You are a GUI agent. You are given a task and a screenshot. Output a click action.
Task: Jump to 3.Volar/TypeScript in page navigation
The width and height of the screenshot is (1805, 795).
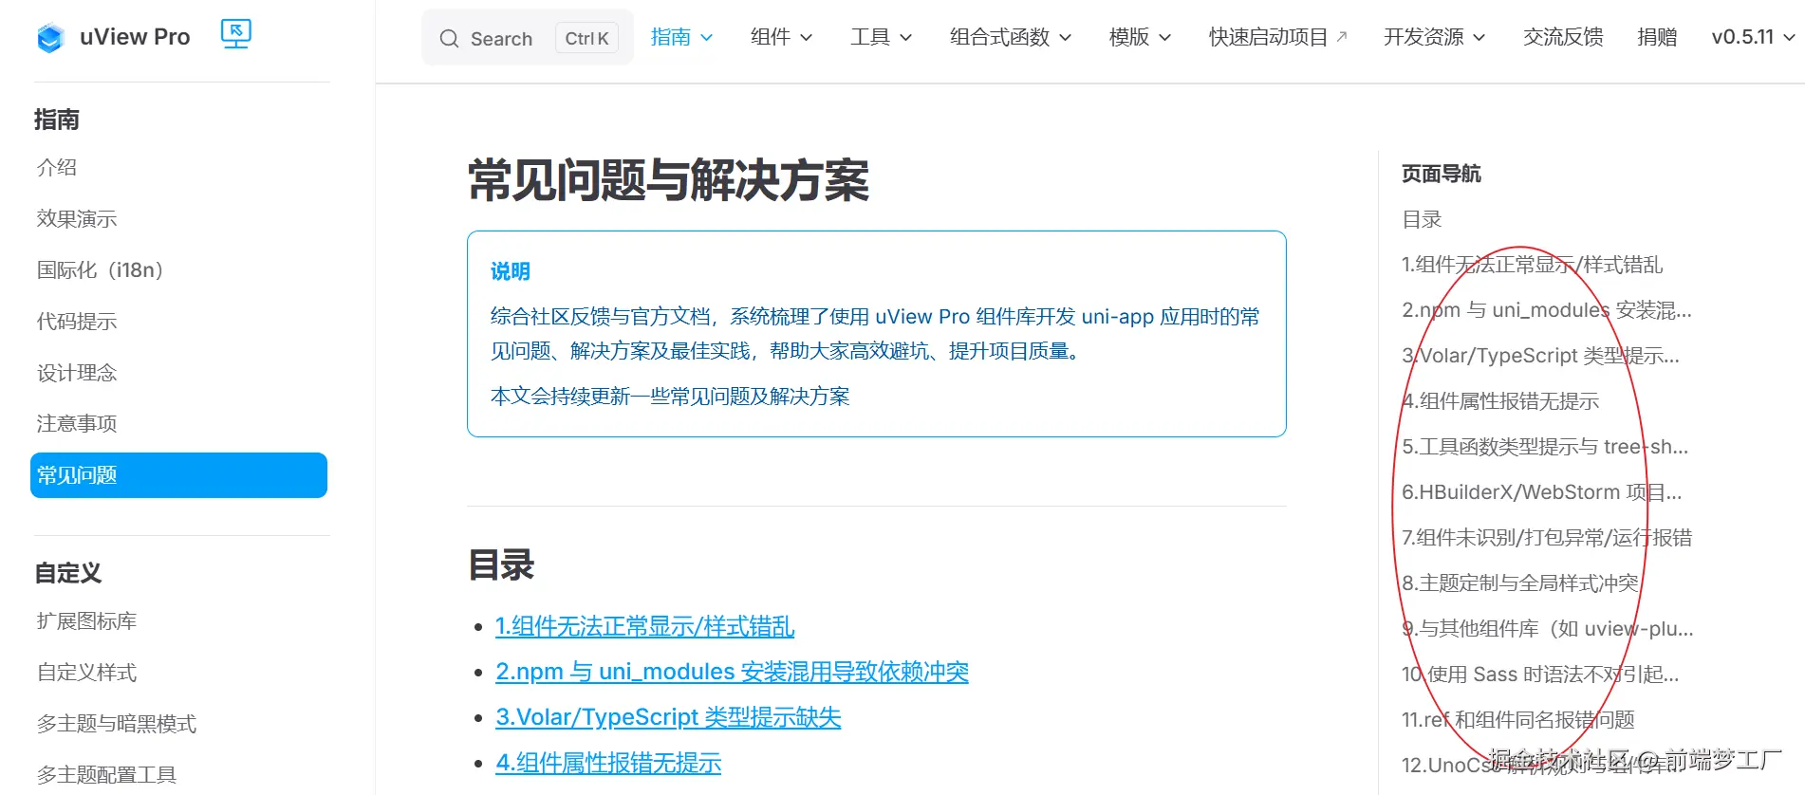pos(1540,356)
